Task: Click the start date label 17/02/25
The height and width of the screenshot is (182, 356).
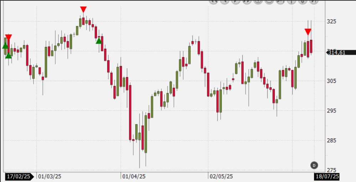Action: [19, 176]
